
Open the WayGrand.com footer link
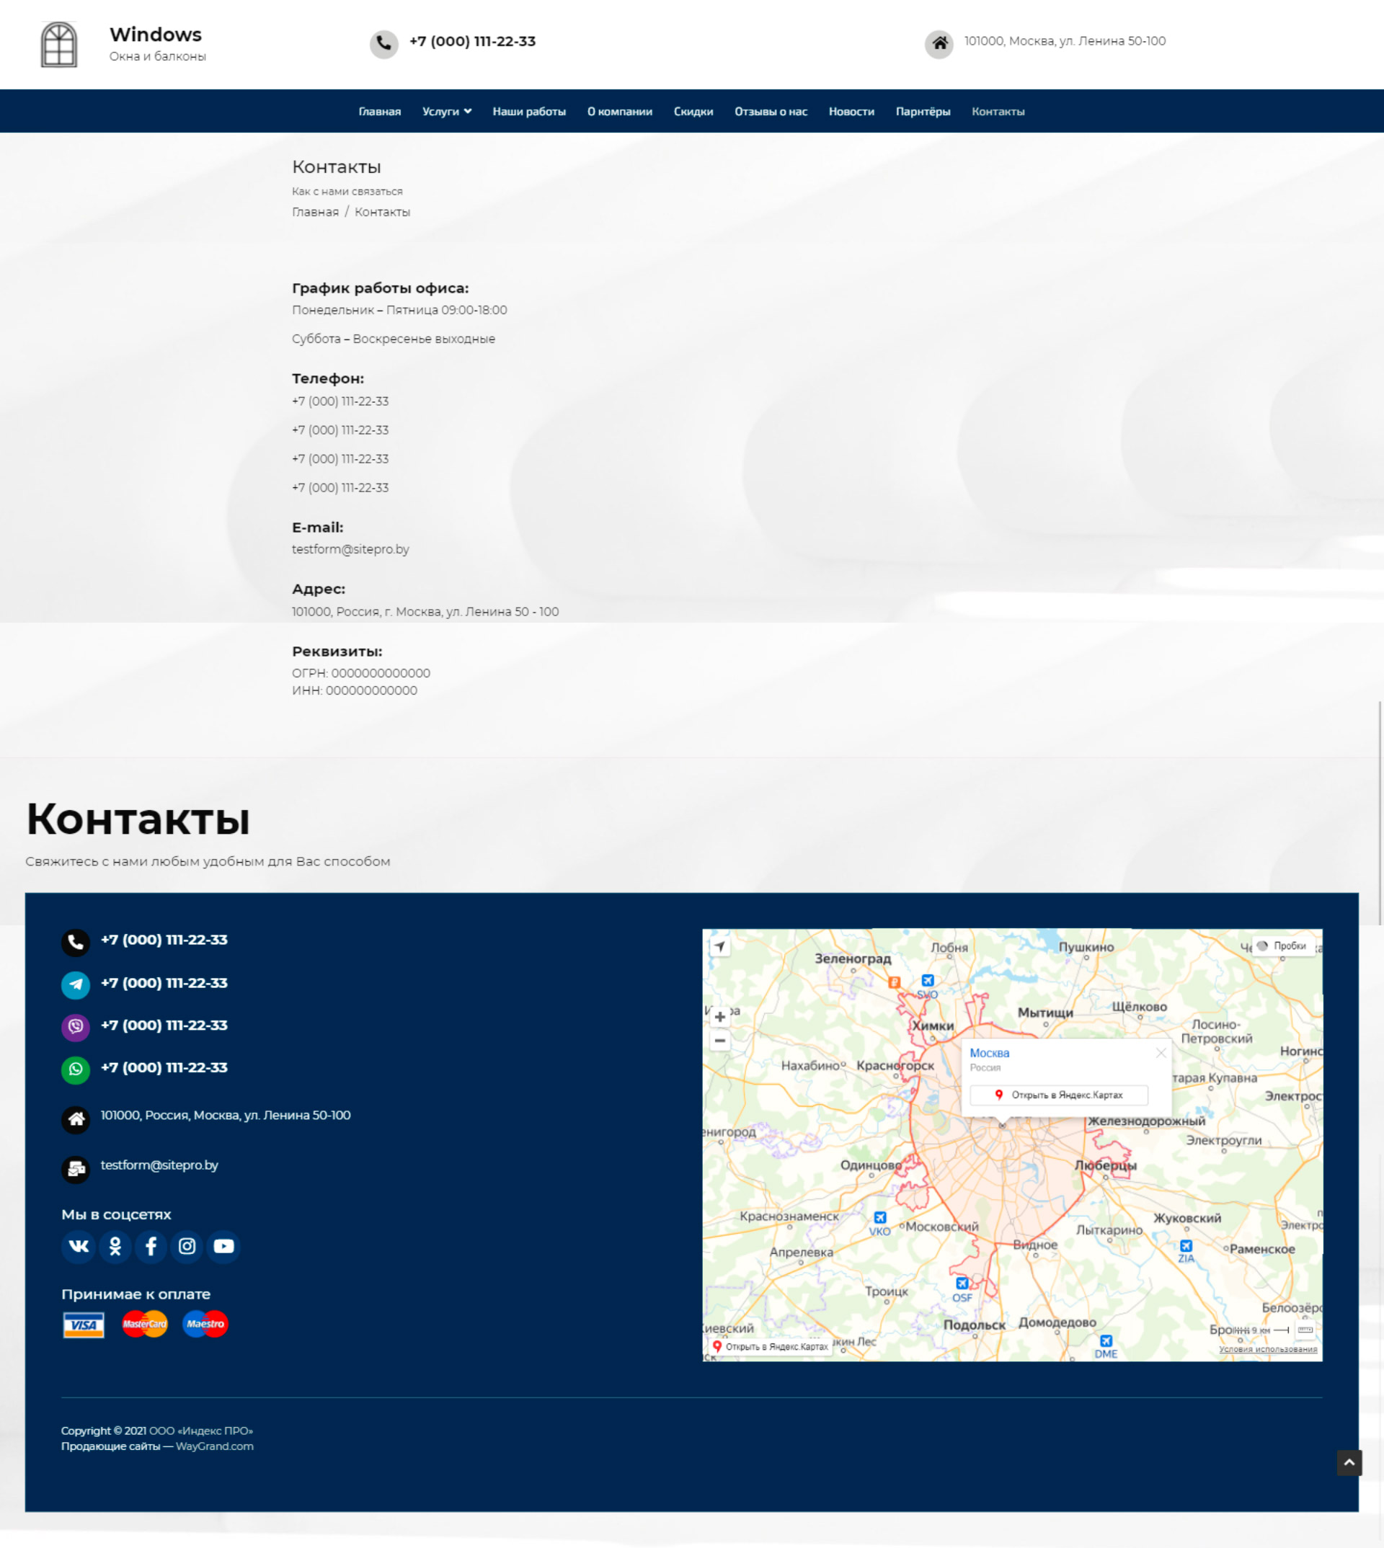[214, 1446]
